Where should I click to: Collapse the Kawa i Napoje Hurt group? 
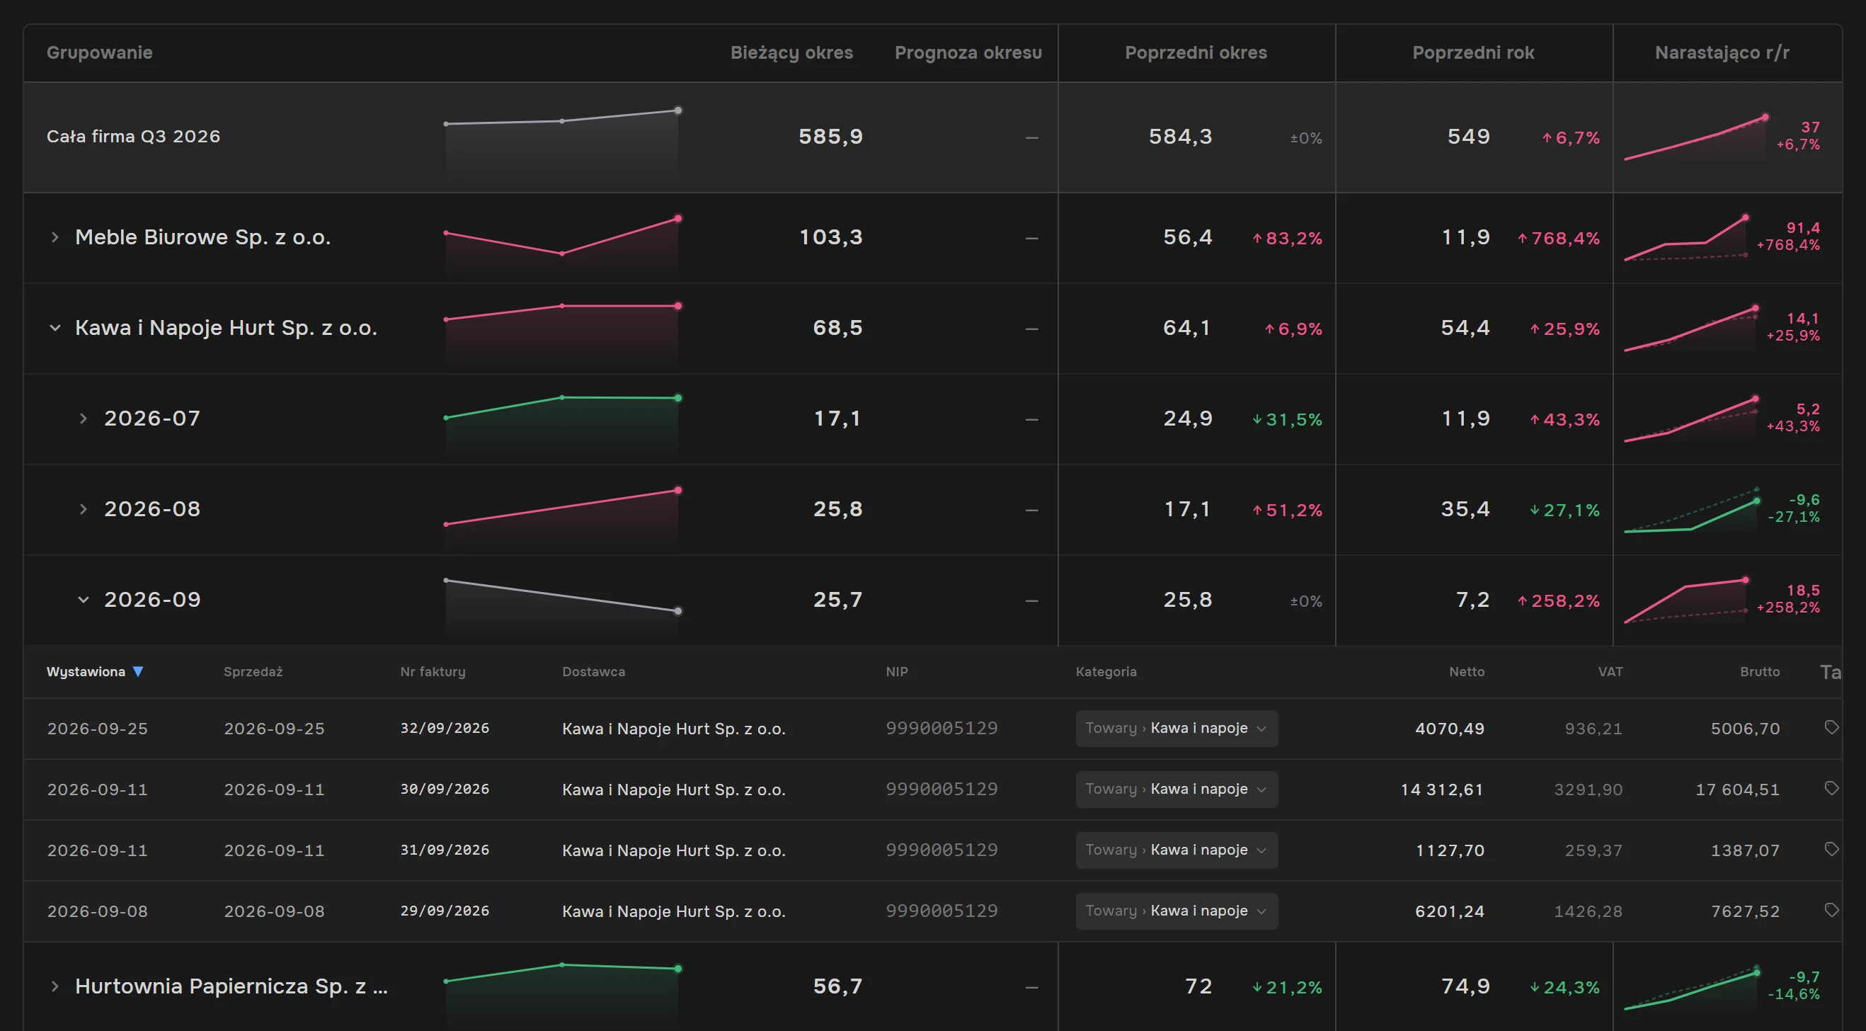(x=55, y=327)
